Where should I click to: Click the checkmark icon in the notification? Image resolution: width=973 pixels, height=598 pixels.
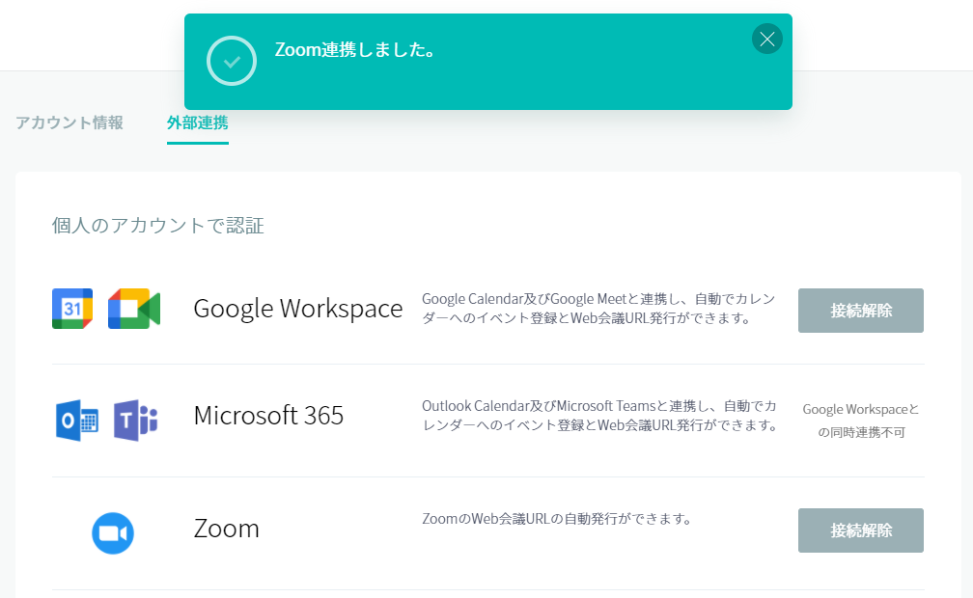point(232,61)
